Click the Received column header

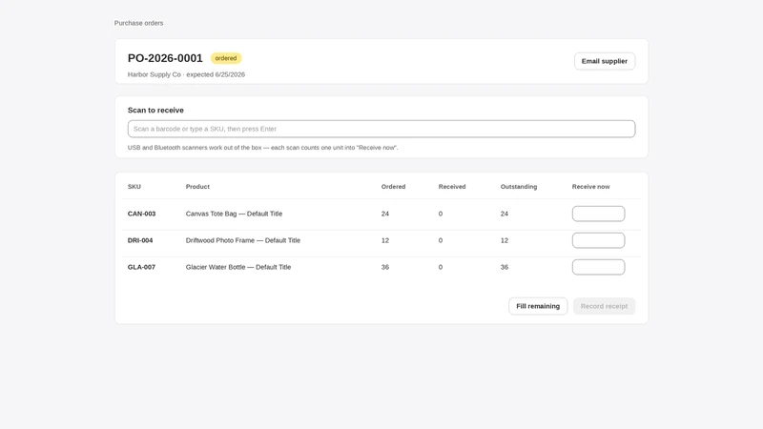[452, 186]
